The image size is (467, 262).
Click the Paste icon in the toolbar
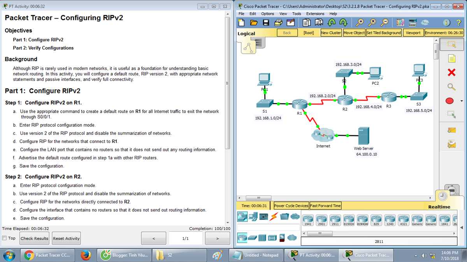(x=319, y=23)
